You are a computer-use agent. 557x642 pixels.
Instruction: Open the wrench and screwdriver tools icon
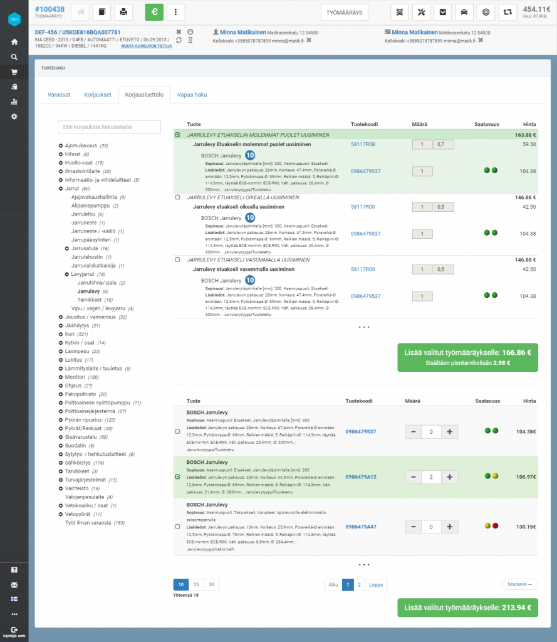click(x=421, y=13)
